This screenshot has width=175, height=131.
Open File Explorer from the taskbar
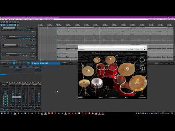[15, 113]
